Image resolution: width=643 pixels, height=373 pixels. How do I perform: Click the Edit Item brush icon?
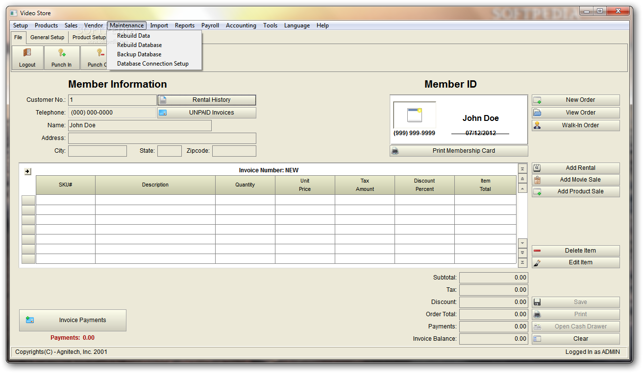click(x=537, y=262)
